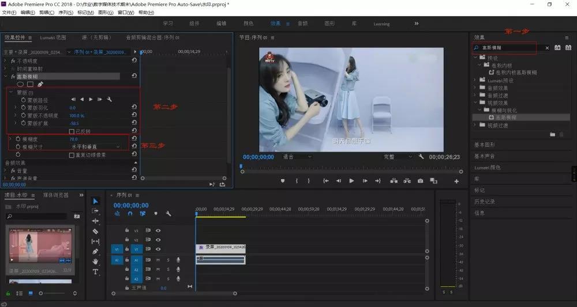The height and width of the screenshot is (307, 577).
Task: Click the free draw bezier mask pen
Action: pyautogui.click(x=40, y=85)
